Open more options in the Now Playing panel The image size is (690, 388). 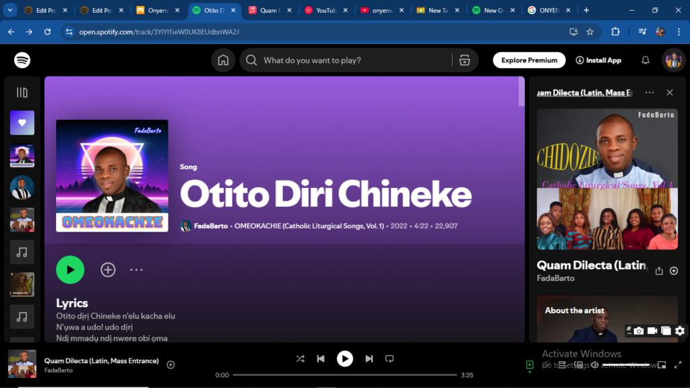pyautogui.click(x=649, y=92)
